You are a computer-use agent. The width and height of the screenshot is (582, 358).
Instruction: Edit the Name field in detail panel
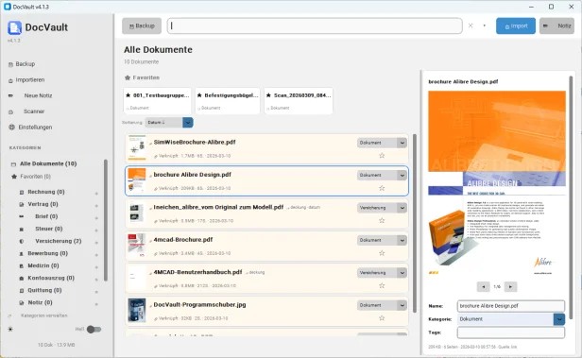(511, 306)
